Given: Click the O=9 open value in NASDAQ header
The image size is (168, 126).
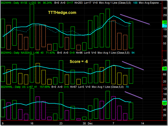Looking at the screenshot, I should click(72, 53).
